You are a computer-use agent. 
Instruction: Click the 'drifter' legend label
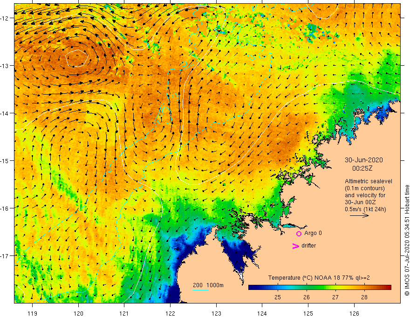pos(308,246)
